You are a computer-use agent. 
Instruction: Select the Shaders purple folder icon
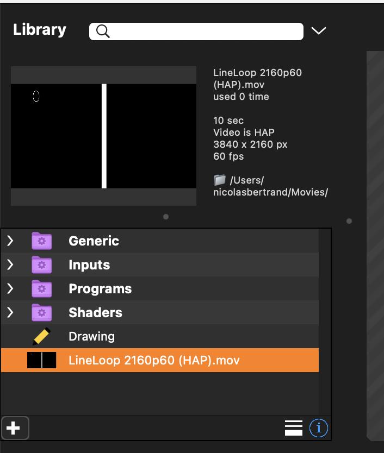[x=41, y=312]
